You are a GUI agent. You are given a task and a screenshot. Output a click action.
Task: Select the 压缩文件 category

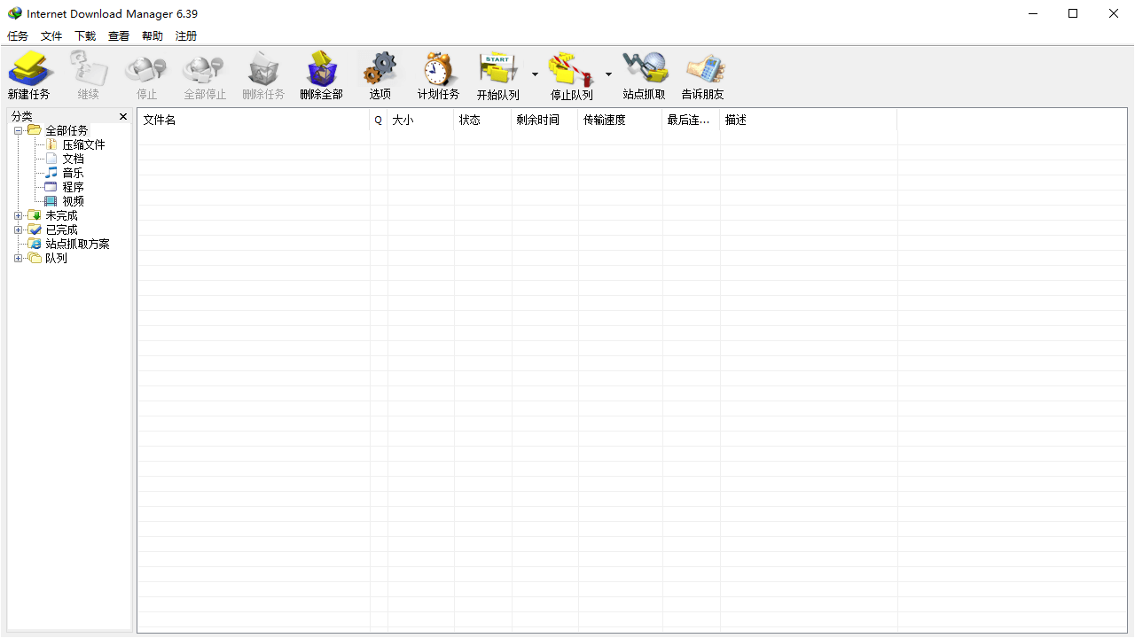[83, 144]
